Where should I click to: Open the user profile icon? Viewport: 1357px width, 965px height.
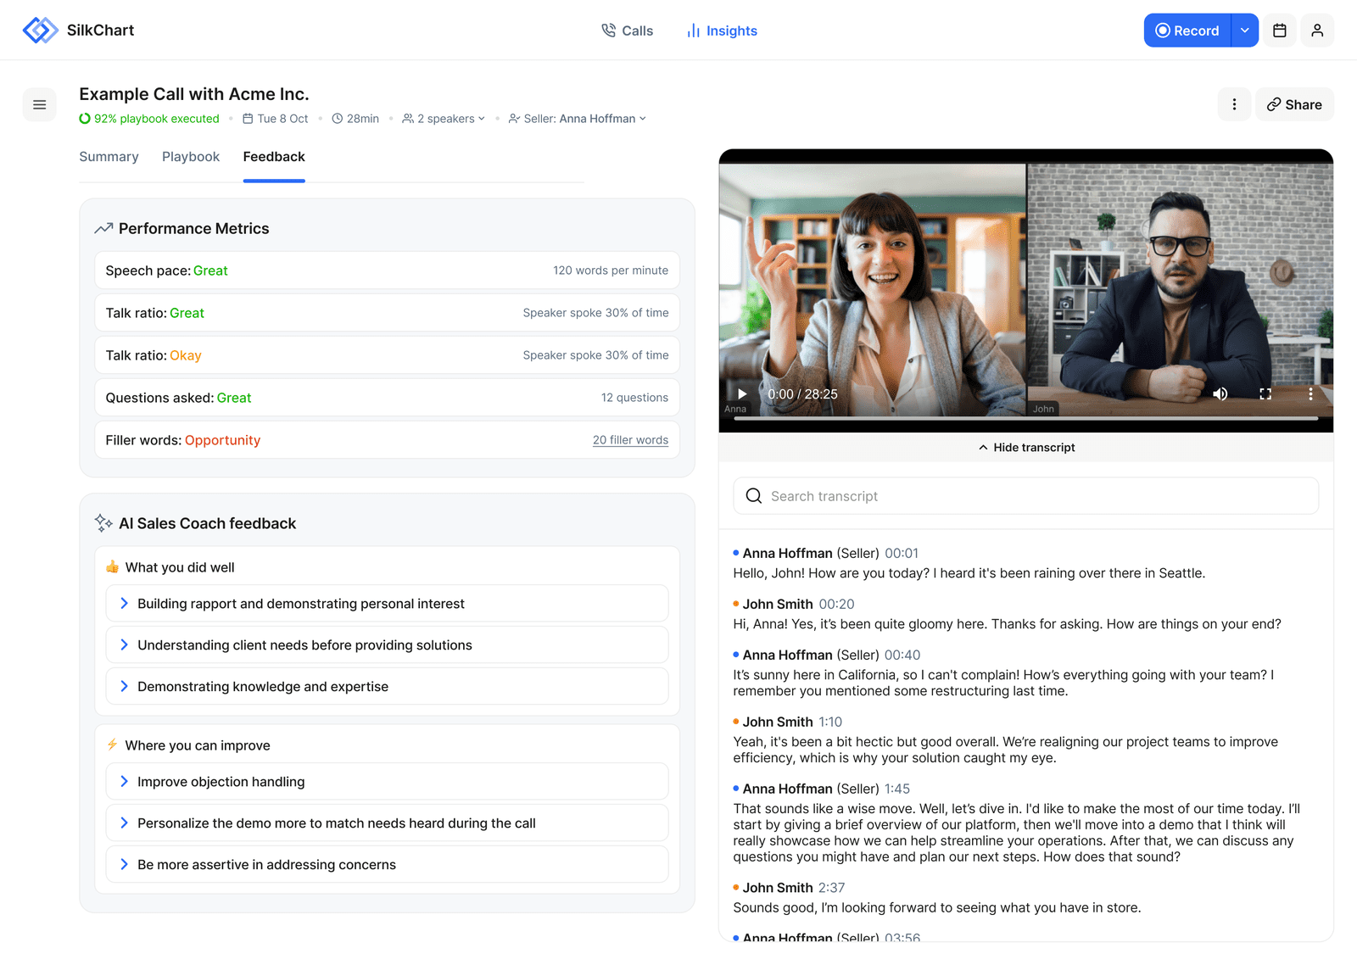(1316, 31)
